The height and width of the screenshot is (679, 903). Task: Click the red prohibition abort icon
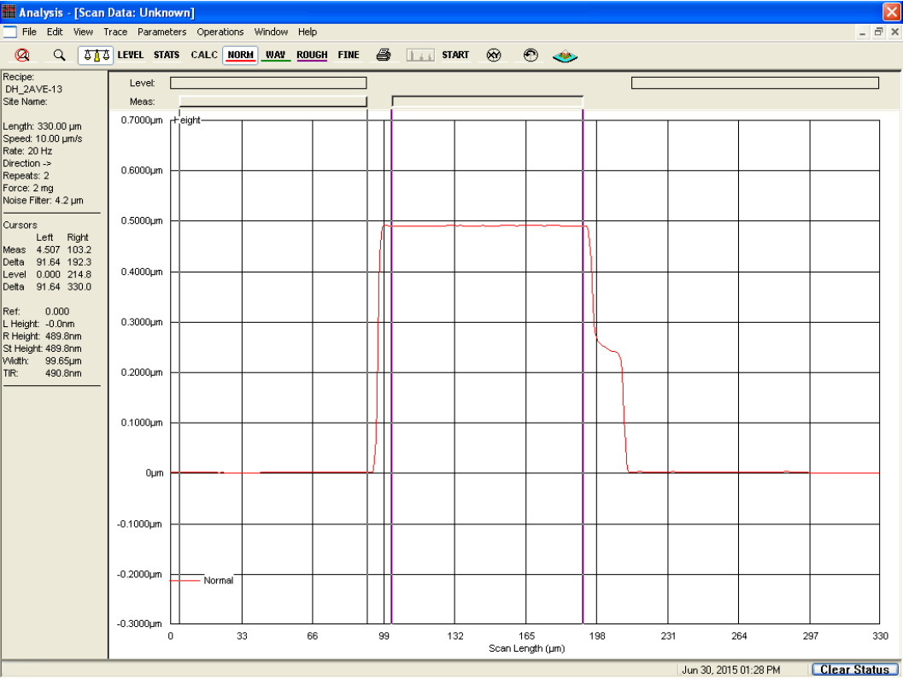tap(23, 55)
